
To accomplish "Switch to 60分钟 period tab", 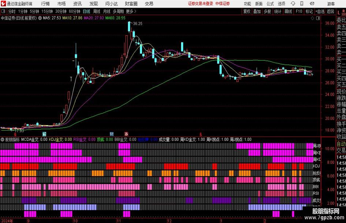I will click(x=74, y=11).
